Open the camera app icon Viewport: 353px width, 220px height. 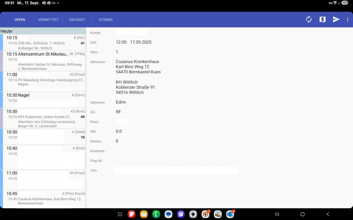coord(193,214)
